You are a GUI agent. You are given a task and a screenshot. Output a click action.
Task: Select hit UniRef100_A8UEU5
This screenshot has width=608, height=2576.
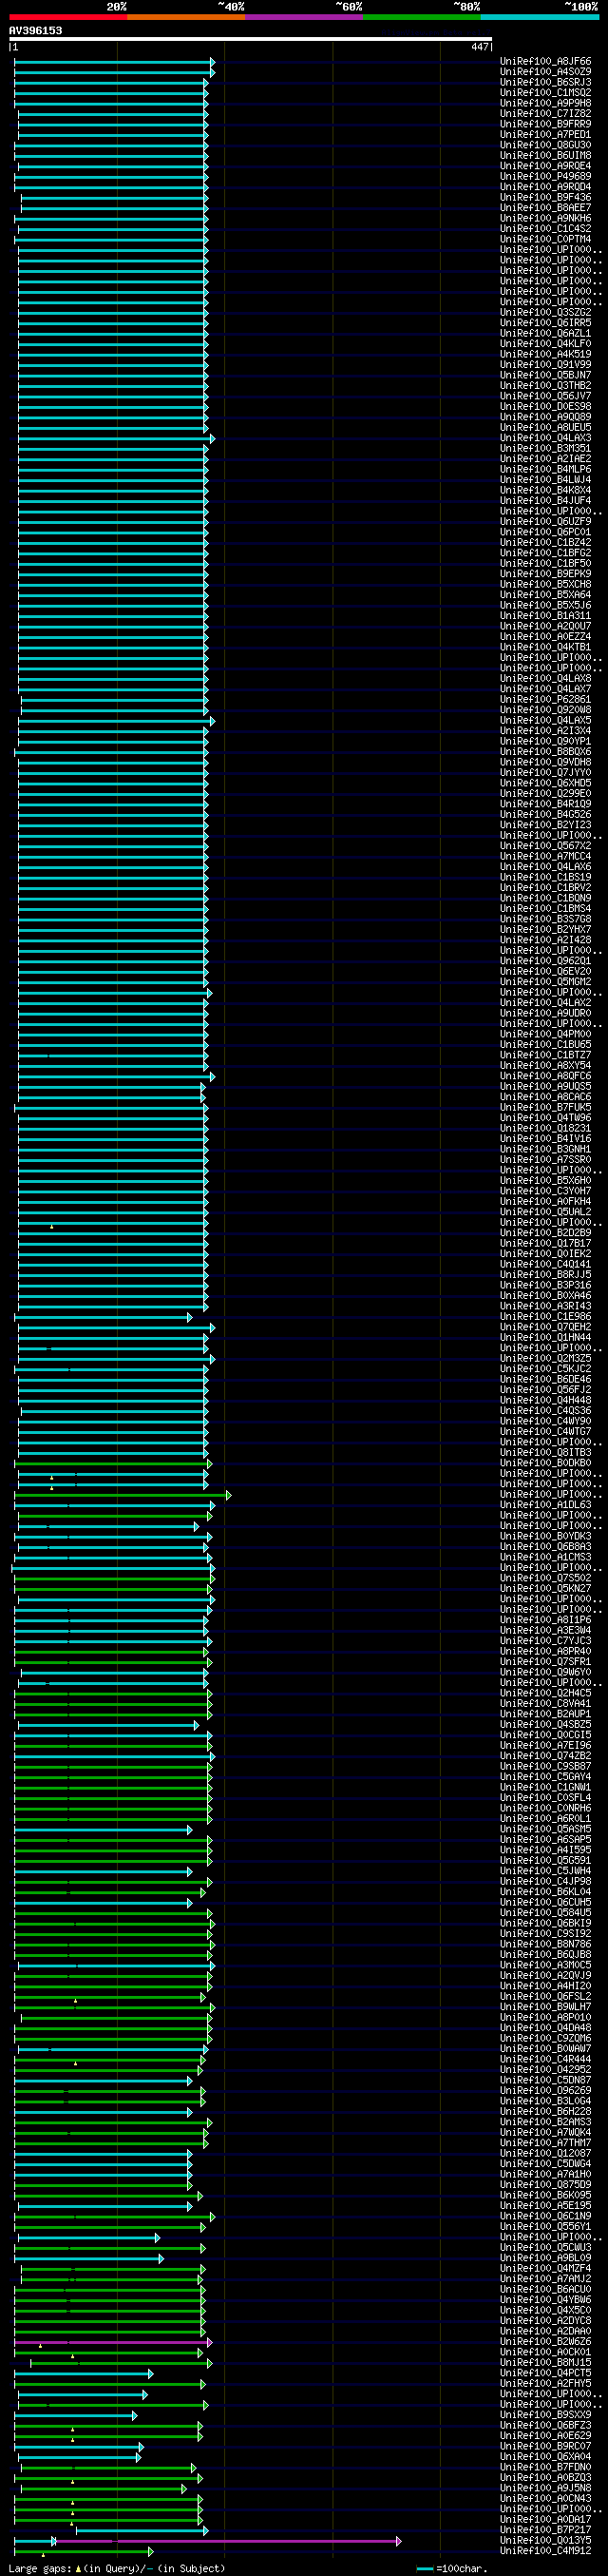coord(545,428)
